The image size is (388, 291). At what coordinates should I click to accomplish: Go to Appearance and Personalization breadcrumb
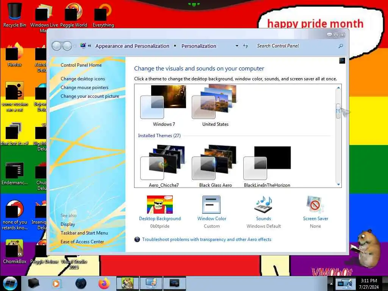point(132,46)
